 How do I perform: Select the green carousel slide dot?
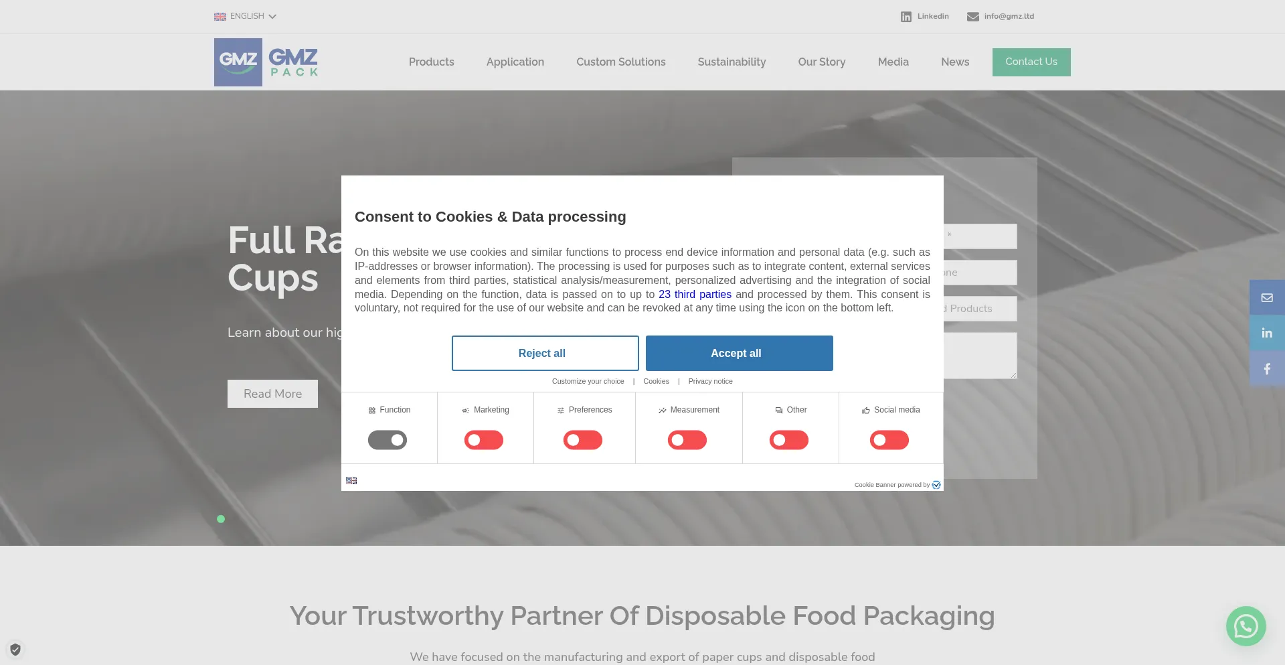[221, 519]
